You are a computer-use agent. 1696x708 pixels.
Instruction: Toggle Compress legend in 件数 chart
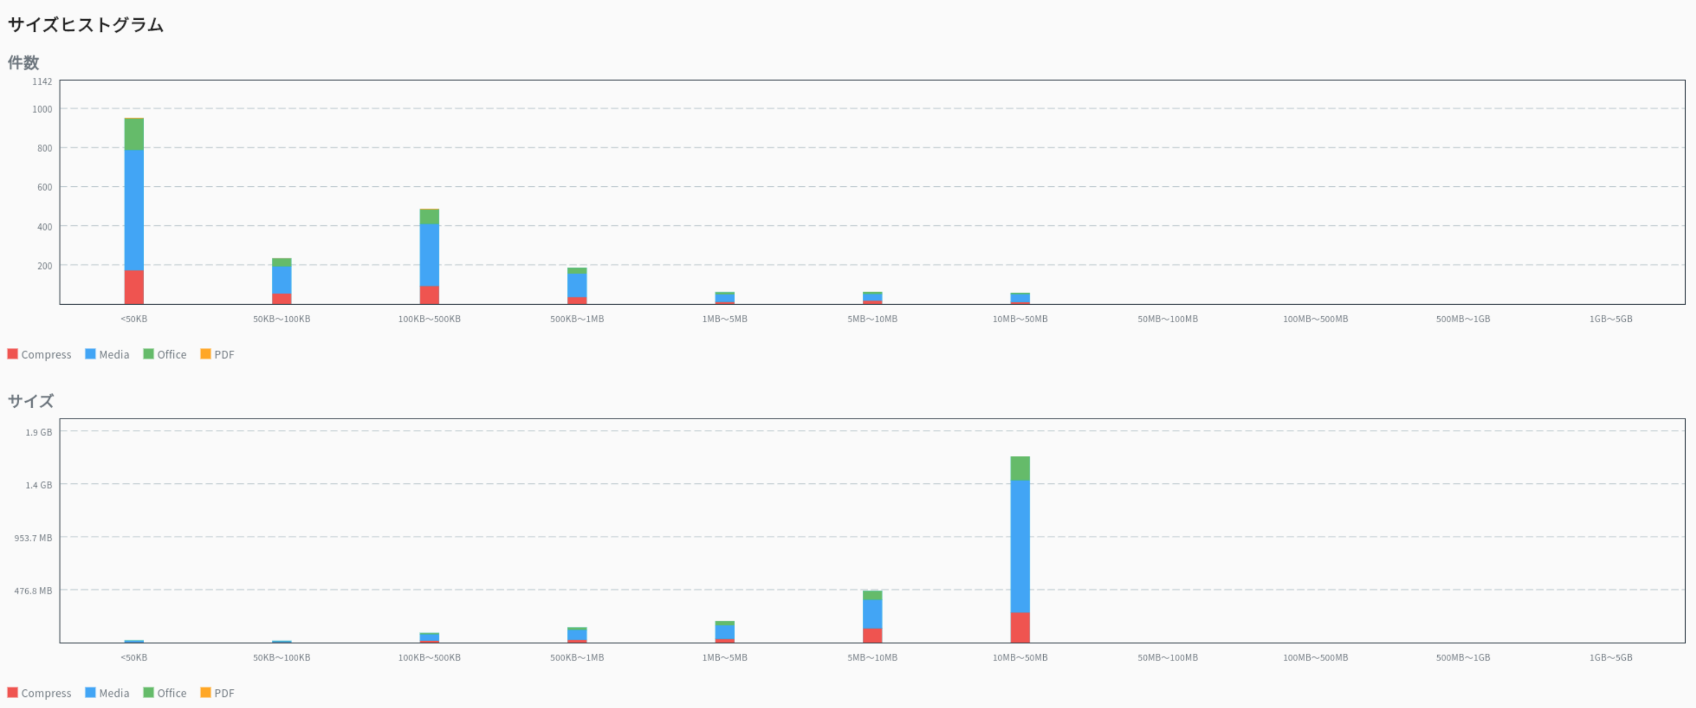[x=39, y=354]
